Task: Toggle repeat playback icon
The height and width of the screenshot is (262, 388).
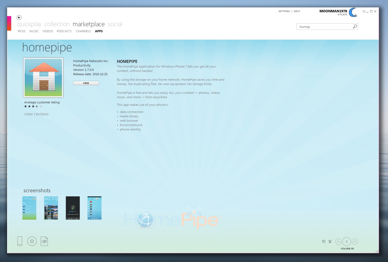Action: 324,241
